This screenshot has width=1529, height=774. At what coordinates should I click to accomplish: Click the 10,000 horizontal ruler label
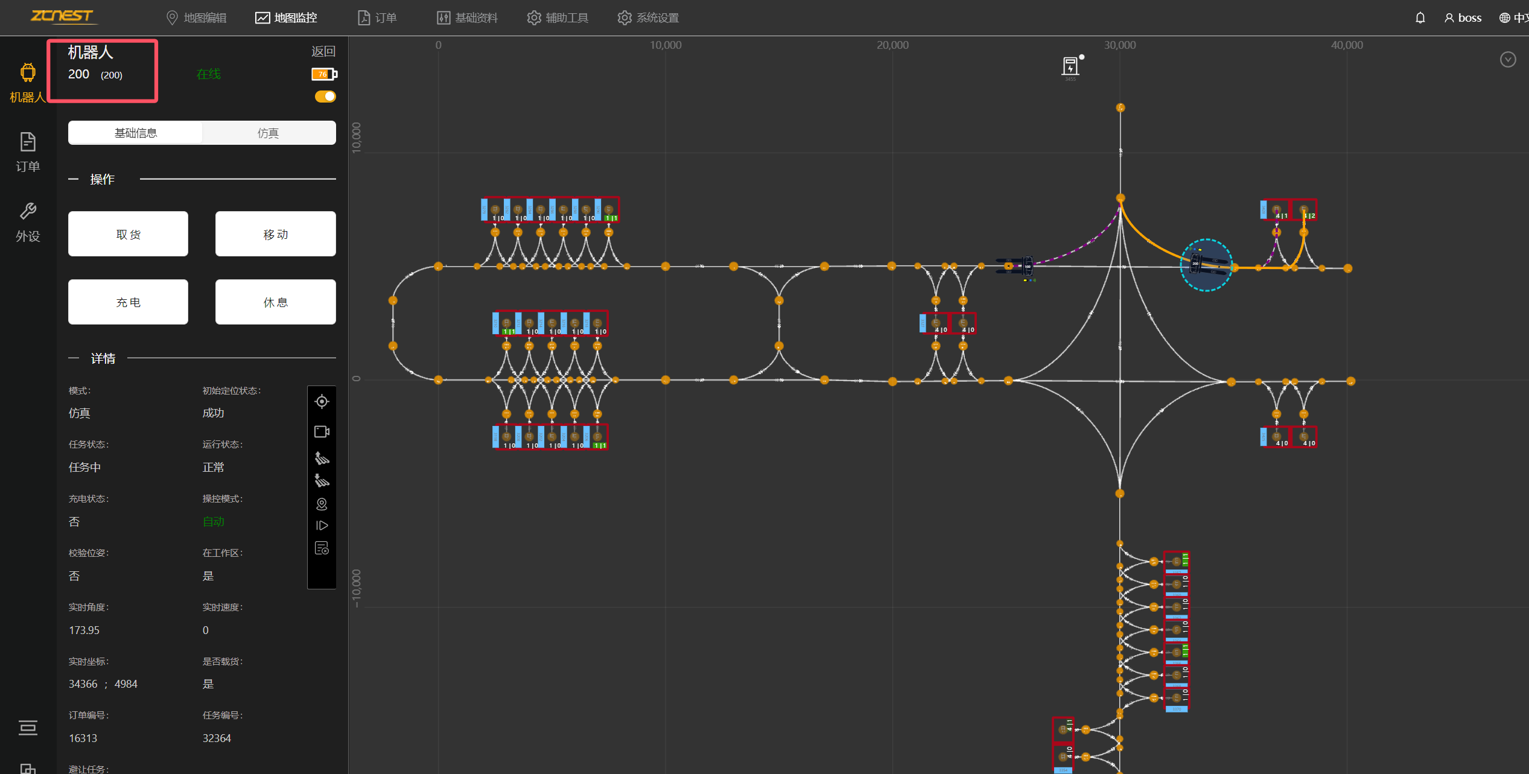666,45
